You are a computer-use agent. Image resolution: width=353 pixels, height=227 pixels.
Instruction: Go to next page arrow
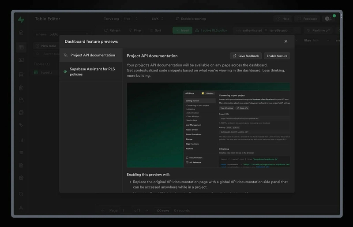(x=147, y=210)
